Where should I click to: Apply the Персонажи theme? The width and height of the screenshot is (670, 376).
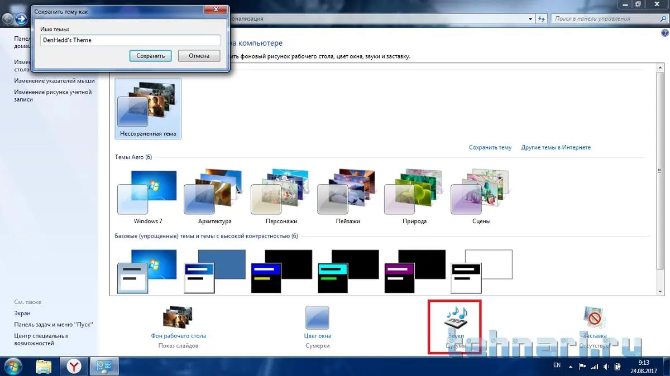pos(281,196)
